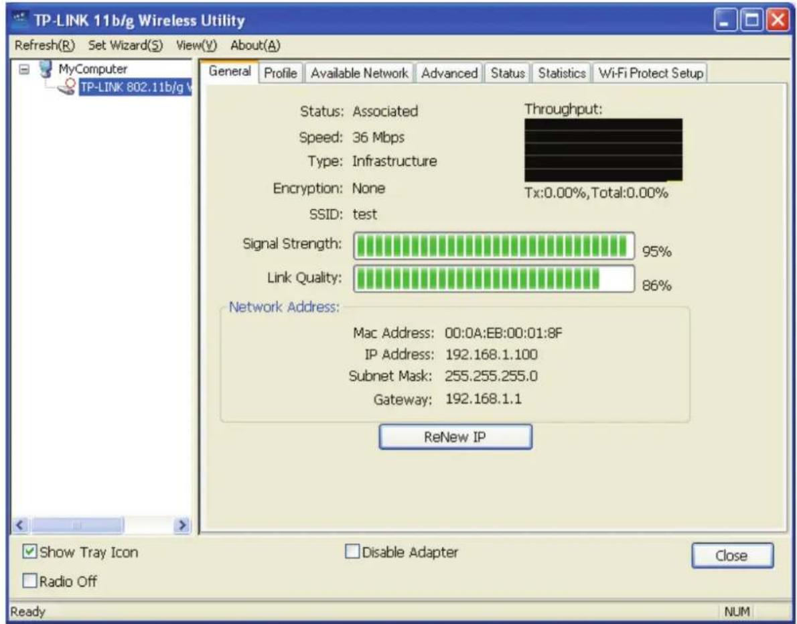Select the TP-LINK 802.11b/g adapter tree item

click(x=136, y=87)
